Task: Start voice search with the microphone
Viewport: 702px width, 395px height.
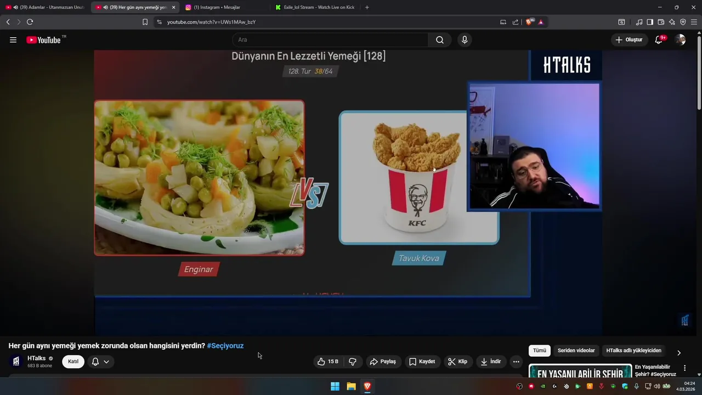Action: [x=465, y=39]
